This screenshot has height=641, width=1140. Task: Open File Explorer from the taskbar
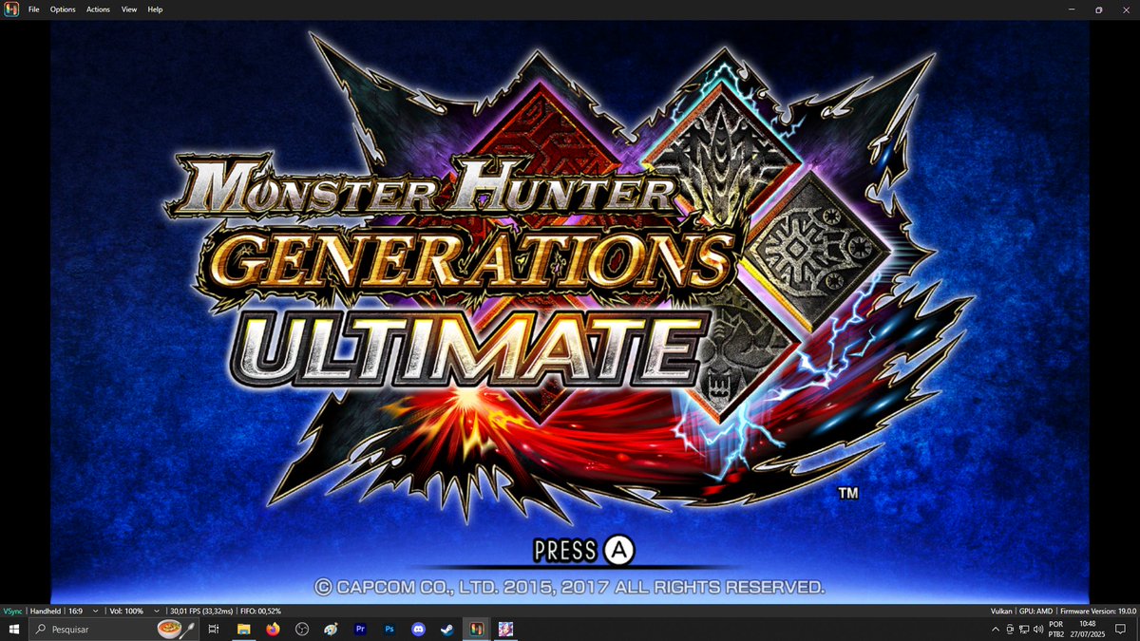[x=243, y=629]
